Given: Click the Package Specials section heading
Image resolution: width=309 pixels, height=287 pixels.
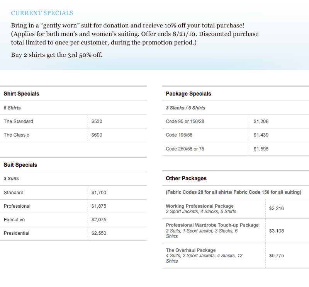Looking at the screenshot, I should tap(188, 94).
